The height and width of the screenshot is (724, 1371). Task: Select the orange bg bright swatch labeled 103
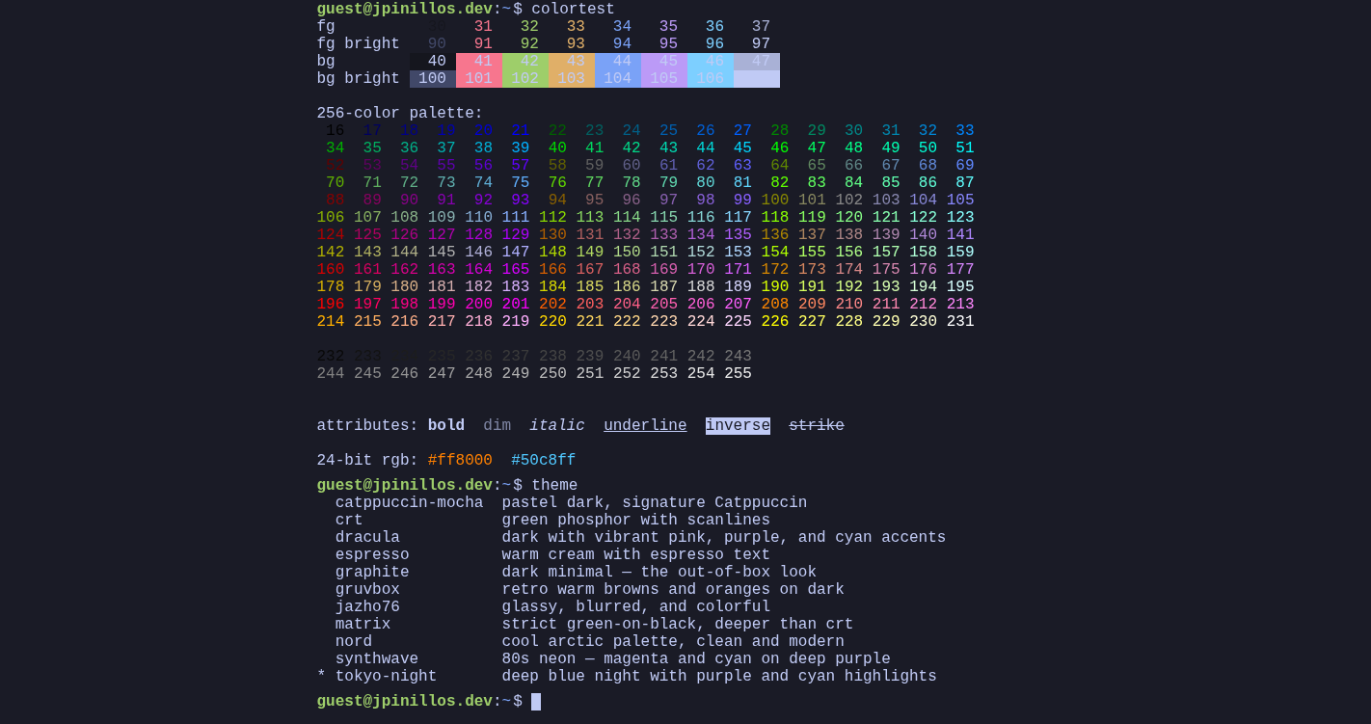572,79
